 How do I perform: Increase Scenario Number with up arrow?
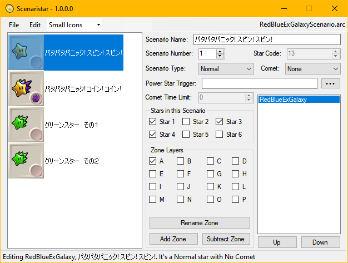click(x=220, y=52)
